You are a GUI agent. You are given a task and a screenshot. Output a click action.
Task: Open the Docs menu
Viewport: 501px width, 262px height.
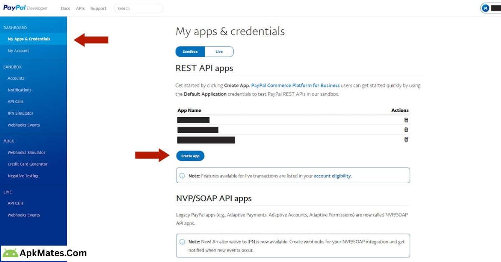(x=65, y=8)
